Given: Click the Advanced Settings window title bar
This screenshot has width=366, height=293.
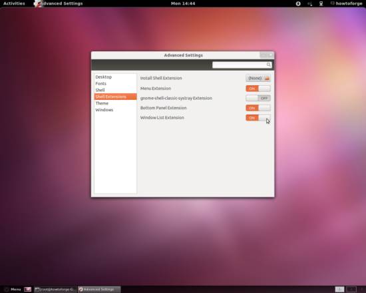Looking at the screenshot, I should click(x=183, y=55).
